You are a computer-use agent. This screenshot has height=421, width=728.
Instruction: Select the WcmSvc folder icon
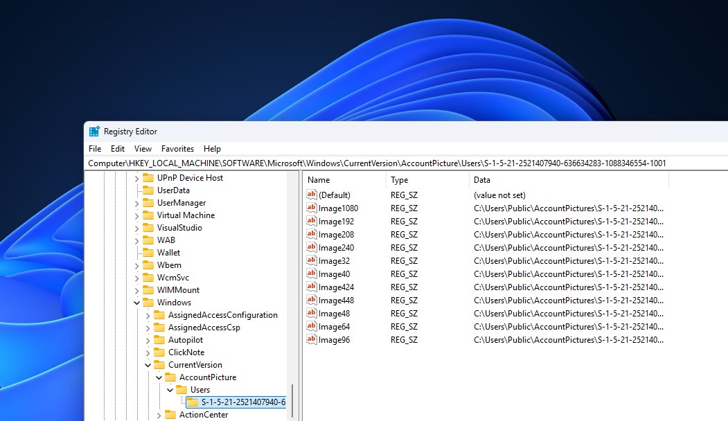tap(148, 278)
